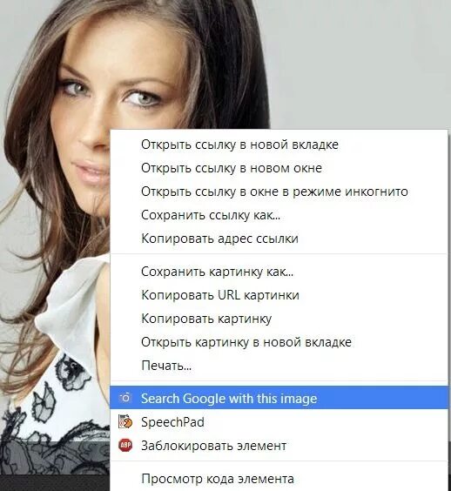
Task: Click the red ABP Adblock icon
Action: pos(125,445)
